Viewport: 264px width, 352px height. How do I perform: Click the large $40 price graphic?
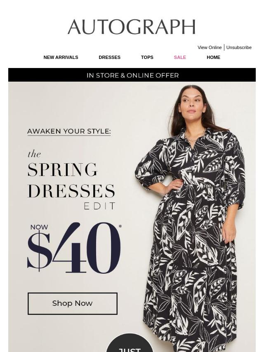click(74, 248)
